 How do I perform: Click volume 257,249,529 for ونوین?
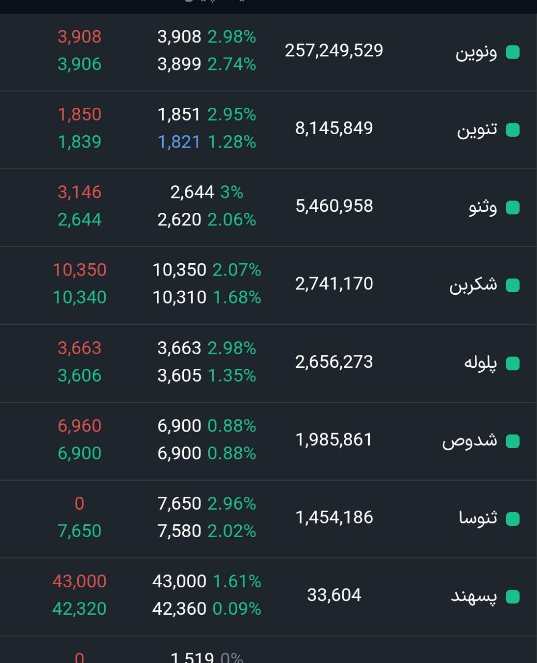334,51
